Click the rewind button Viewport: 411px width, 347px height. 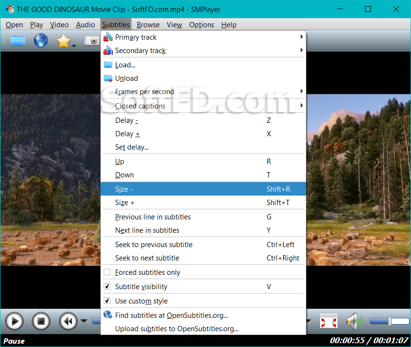pos(68,321)
